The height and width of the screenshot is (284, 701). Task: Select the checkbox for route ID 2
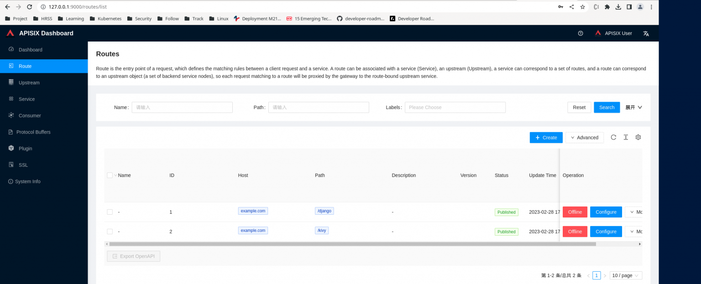pyautogui.click(x=110, y=232)
